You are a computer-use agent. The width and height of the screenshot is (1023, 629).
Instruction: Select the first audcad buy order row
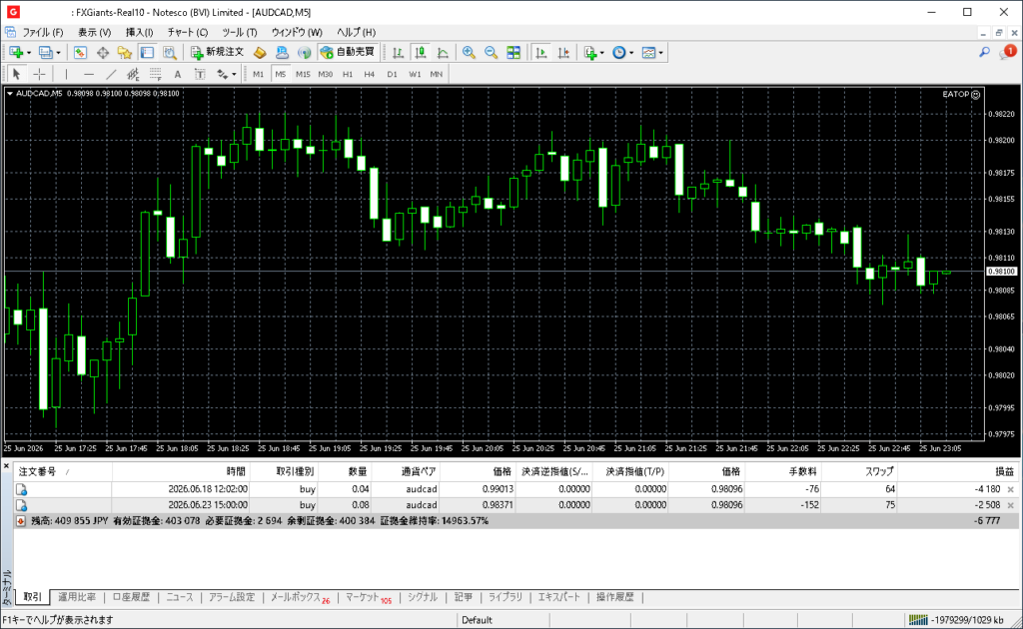point(515,489)
